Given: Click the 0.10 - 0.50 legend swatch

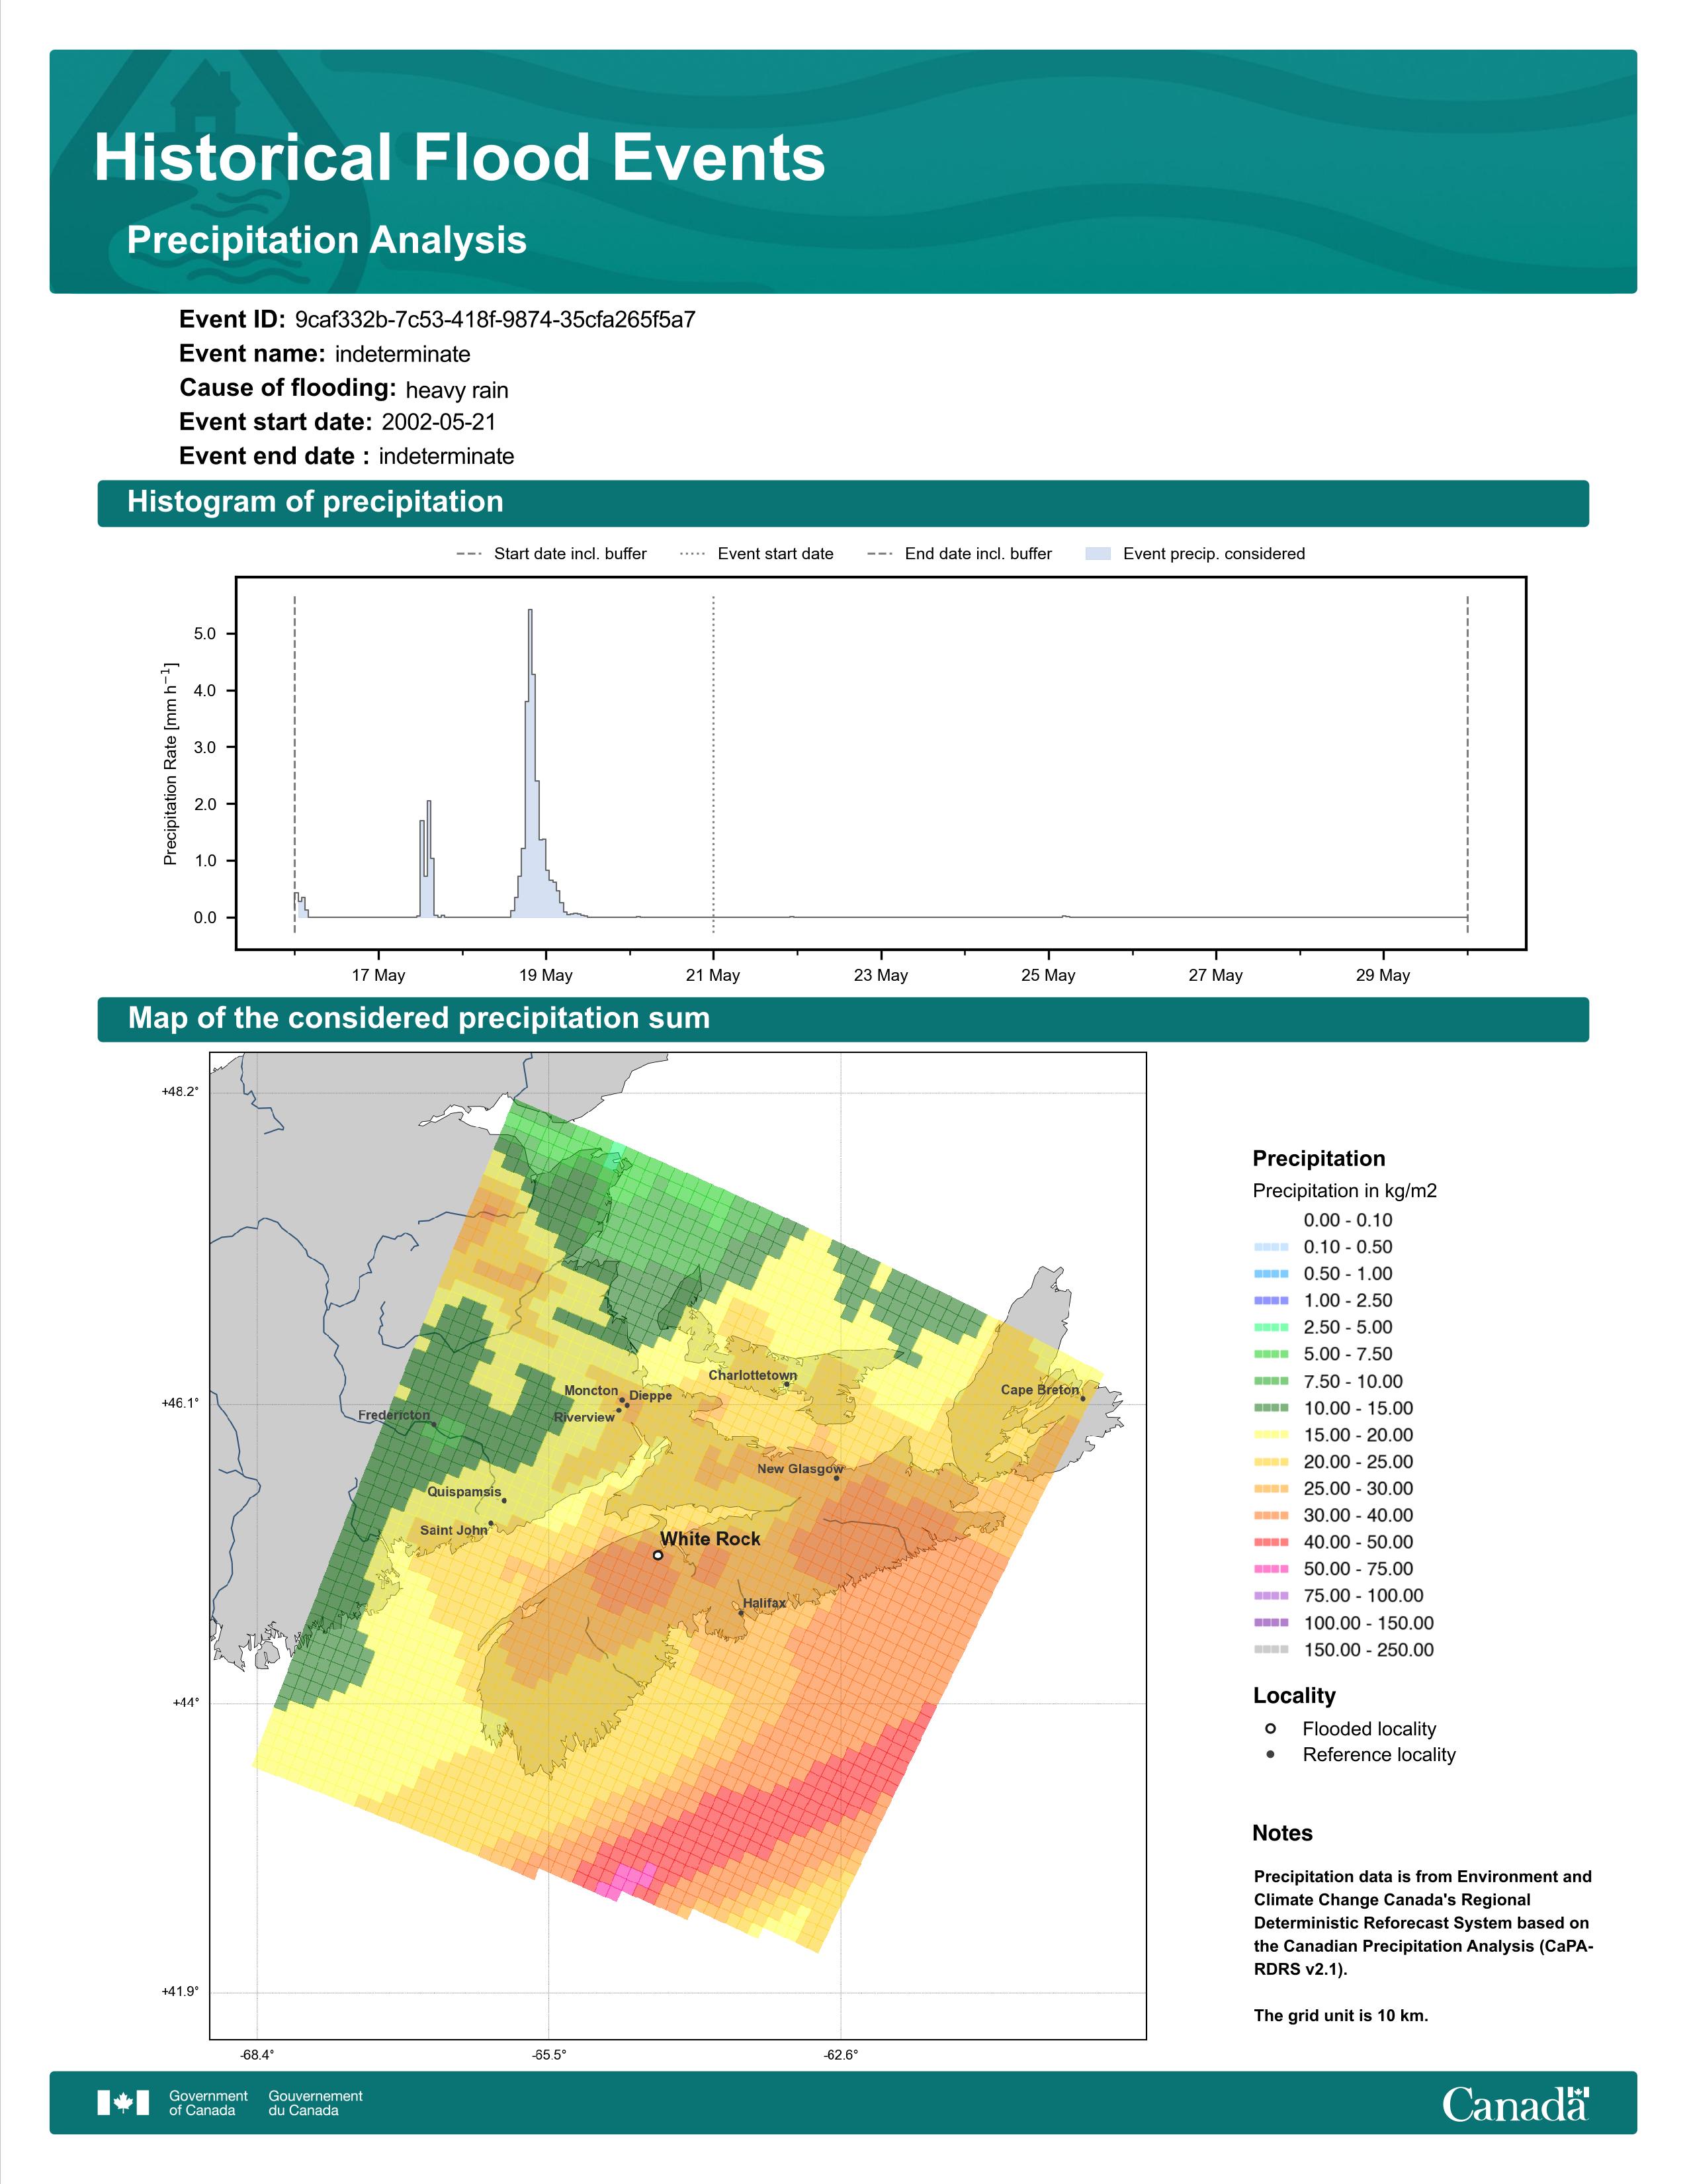Looking at the screenshot, I should 1272,1247.
